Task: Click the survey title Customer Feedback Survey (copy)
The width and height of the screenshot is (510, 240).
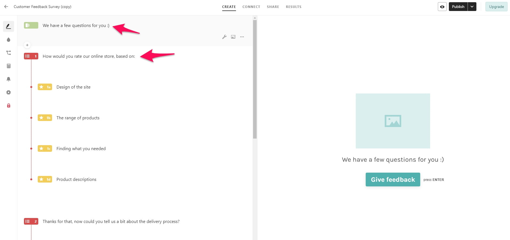Action: 42,7
